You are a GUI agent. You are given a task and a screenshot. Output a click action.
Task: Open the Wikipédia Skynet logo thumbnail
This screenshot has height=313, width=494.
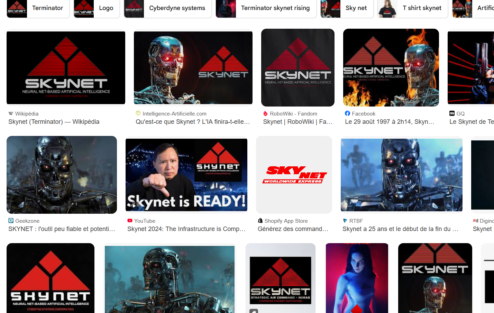(66, 68)
